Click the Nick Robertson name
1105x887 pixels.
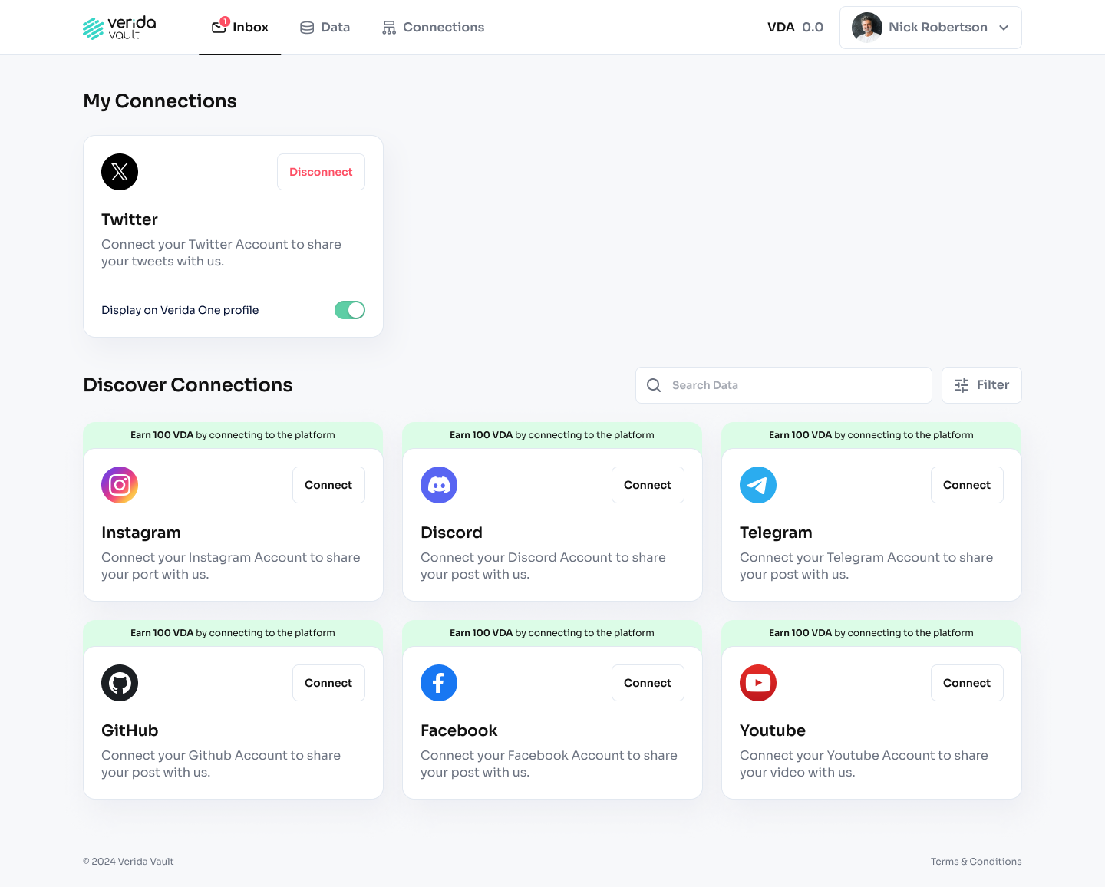tap(938, 28)
